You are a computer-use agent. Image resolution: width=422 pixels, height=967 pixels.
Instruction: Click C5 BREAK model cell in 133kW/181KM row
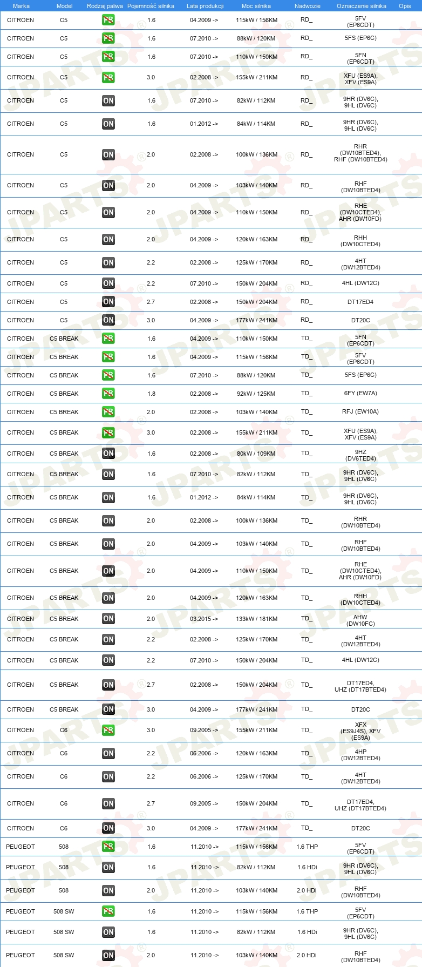(x=64, y=619)
